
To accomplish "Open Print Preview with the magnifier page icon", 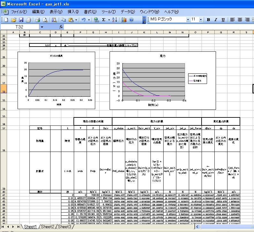I will coord(45,20).
